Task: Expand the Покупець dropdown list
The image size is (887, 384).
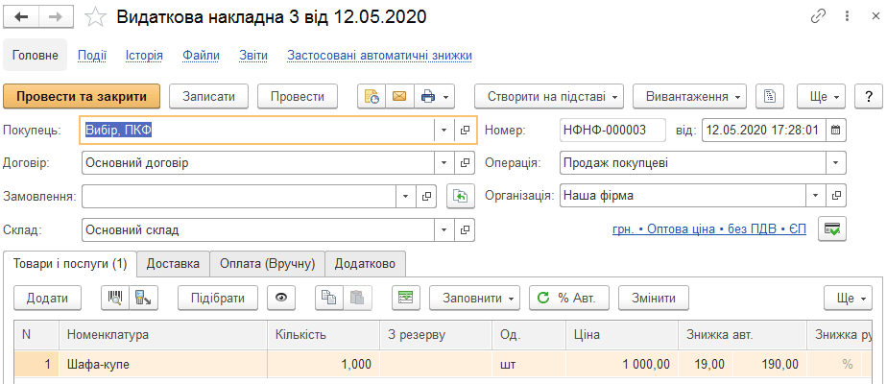Action: click(444, 130)
